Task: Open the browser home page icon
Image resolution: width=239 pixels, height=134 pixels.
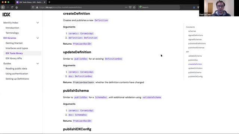Action: [x=16, y=7]
